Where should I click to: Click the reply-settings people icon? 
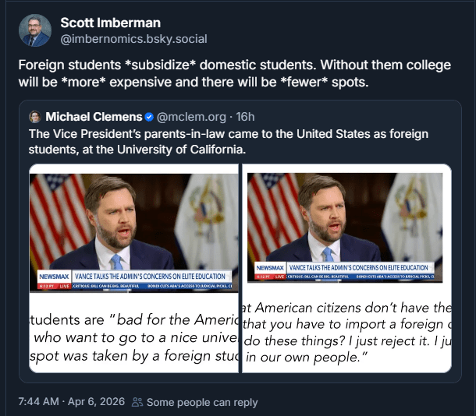(137, 403)
